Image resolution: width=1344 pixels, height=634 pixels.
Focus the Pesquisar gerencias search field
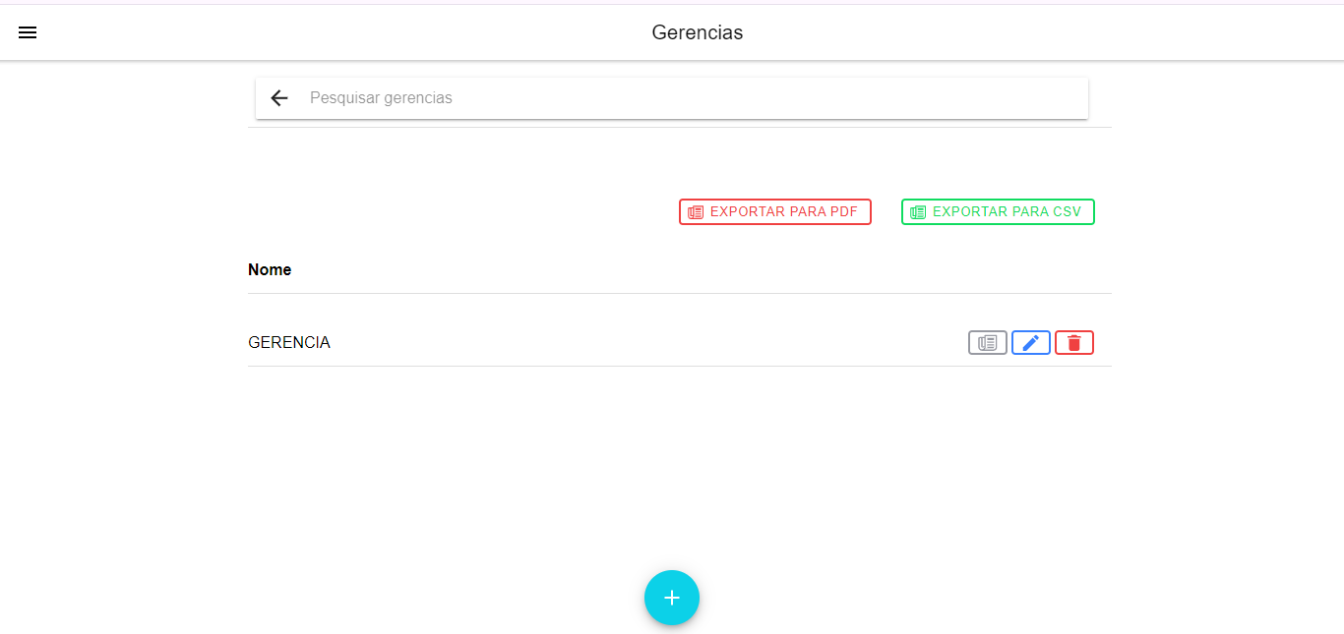tap(689, 98)
